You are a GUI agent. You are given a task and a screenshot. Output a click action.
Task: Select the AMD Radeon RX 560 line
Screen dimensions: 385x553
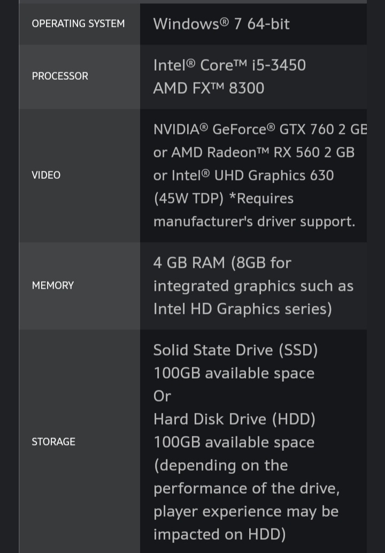tap(253, 153)
